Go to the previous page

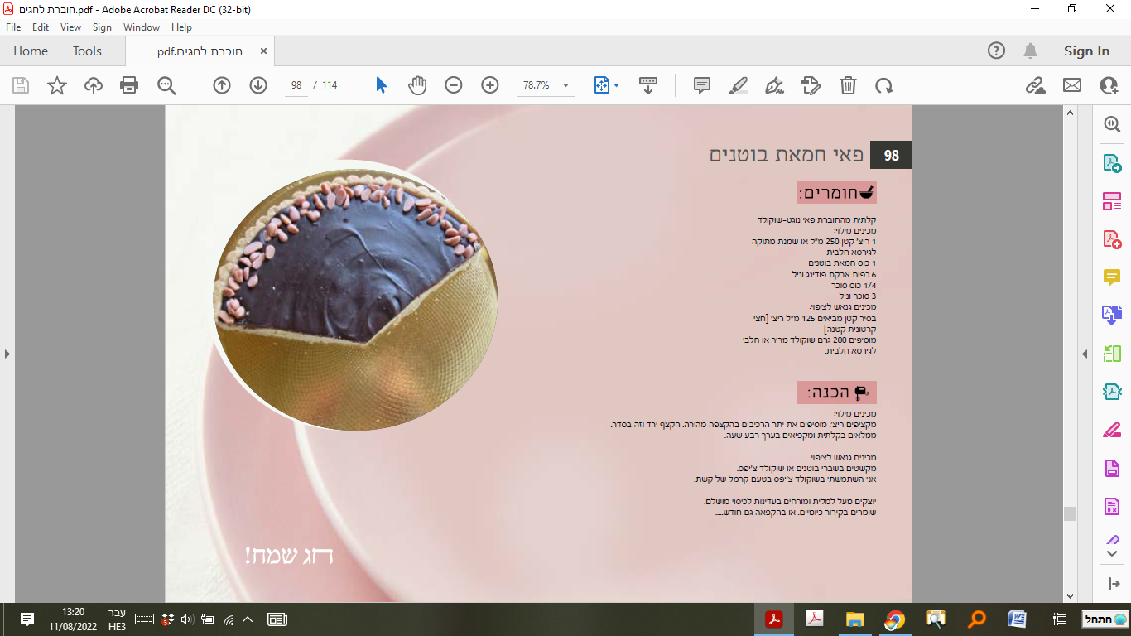coord(222,85)
